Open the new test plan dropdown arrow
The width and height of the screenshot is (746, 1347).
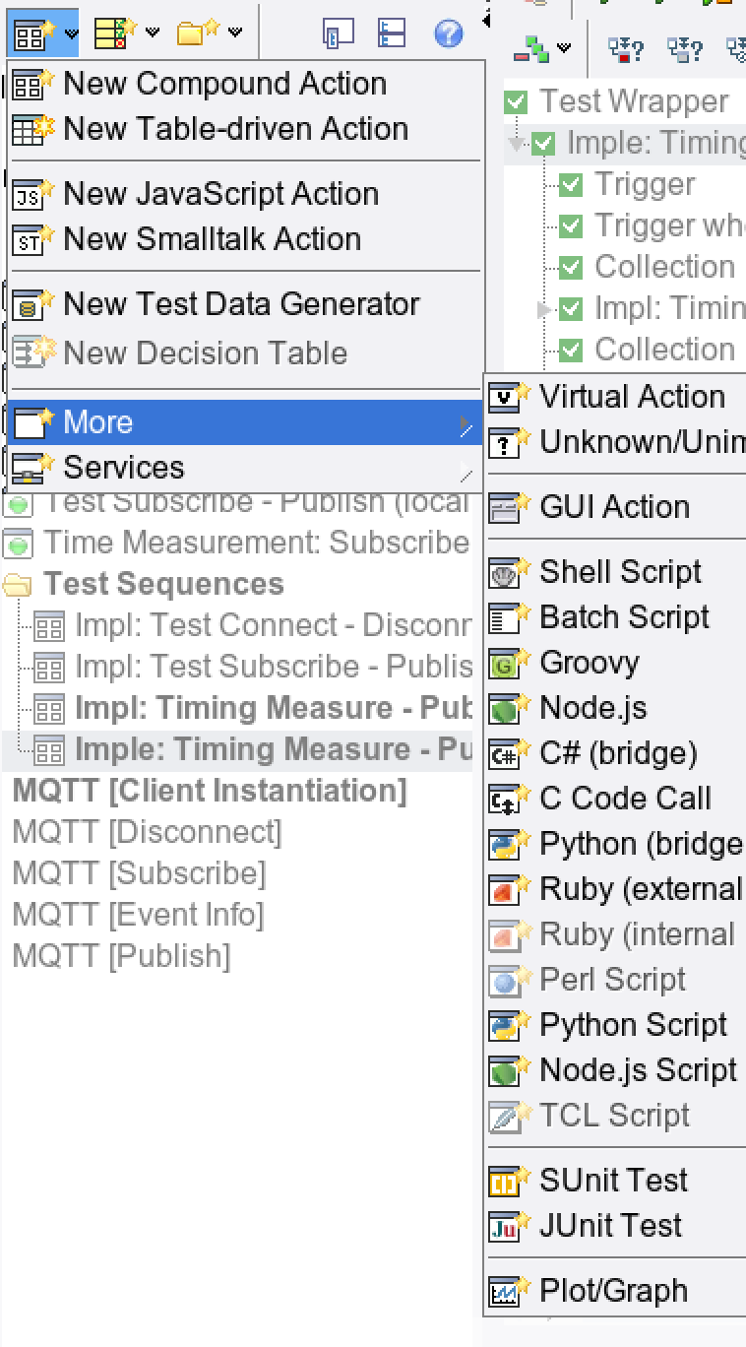tap(153, 32)
